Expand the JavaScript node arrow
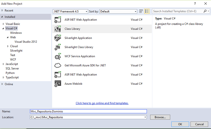Viewport: 211px width, 129px height. pos(3,64)
